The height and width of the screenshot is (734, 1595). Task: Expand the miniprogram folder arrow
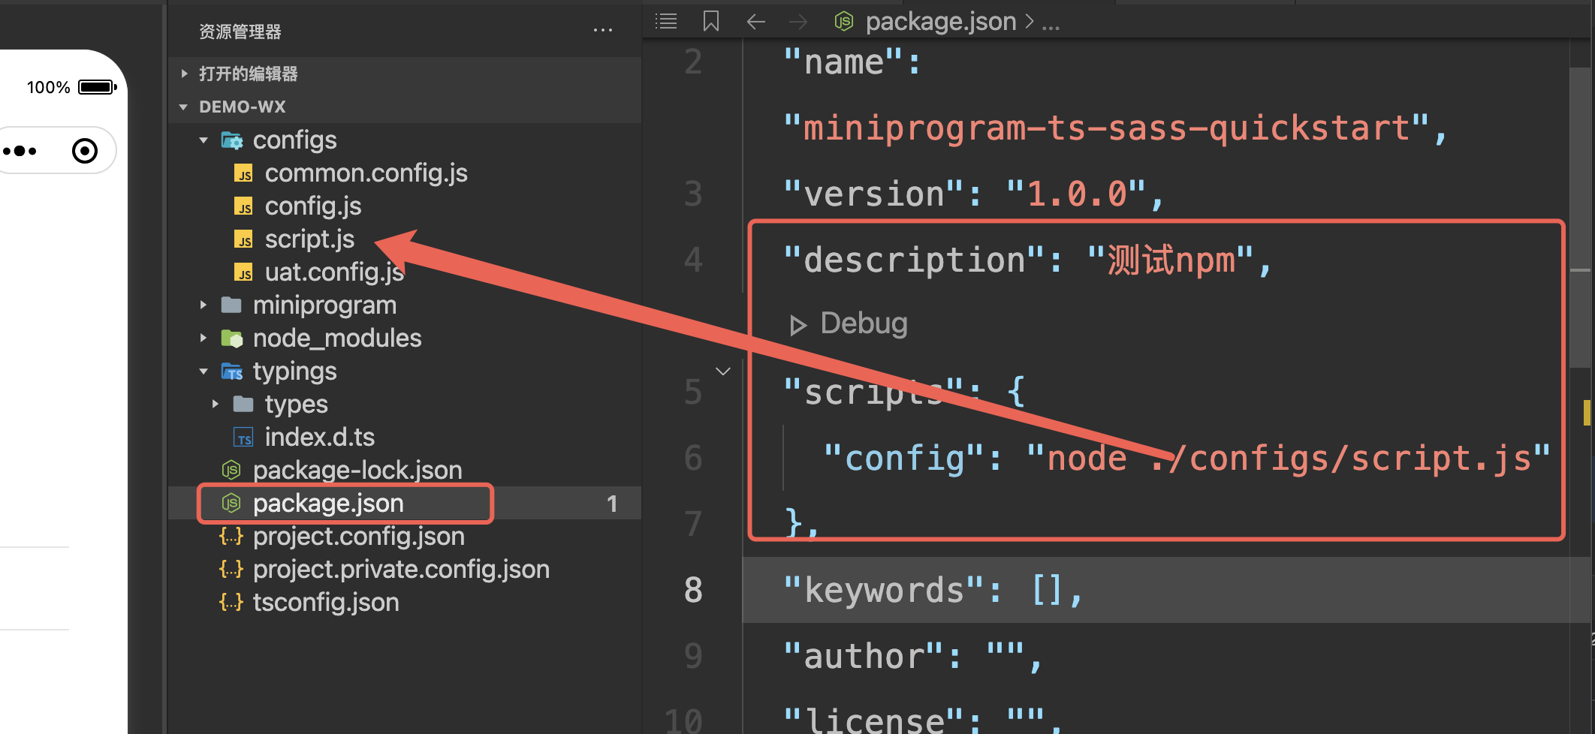pos(204,305)
